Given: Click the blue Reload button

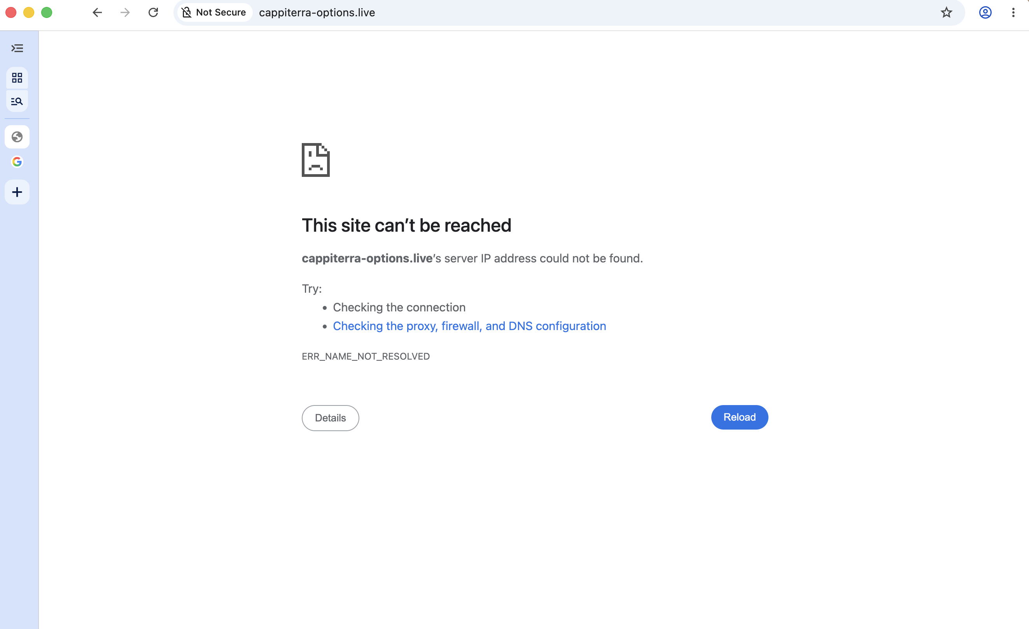Looking at the screenshot, I should [x=740, y=417].
